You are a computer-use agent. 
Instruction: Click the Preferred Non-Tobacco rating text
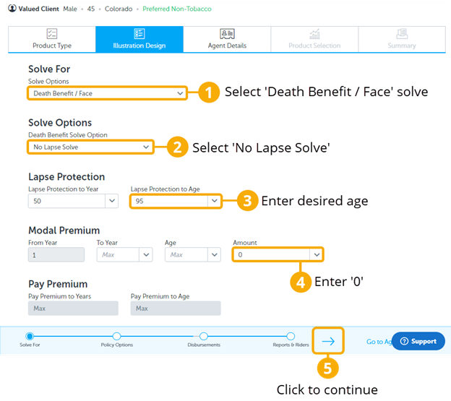pos(177,9)
